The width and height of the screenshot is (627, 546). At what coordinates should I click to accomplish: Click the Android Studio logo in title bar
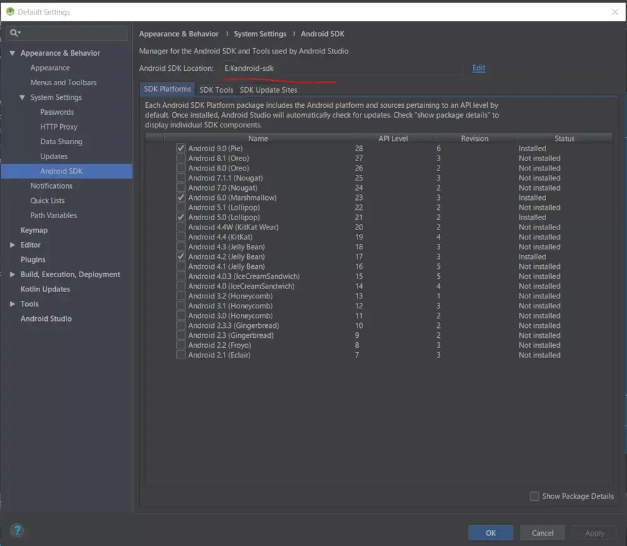[x=10, y=11]
